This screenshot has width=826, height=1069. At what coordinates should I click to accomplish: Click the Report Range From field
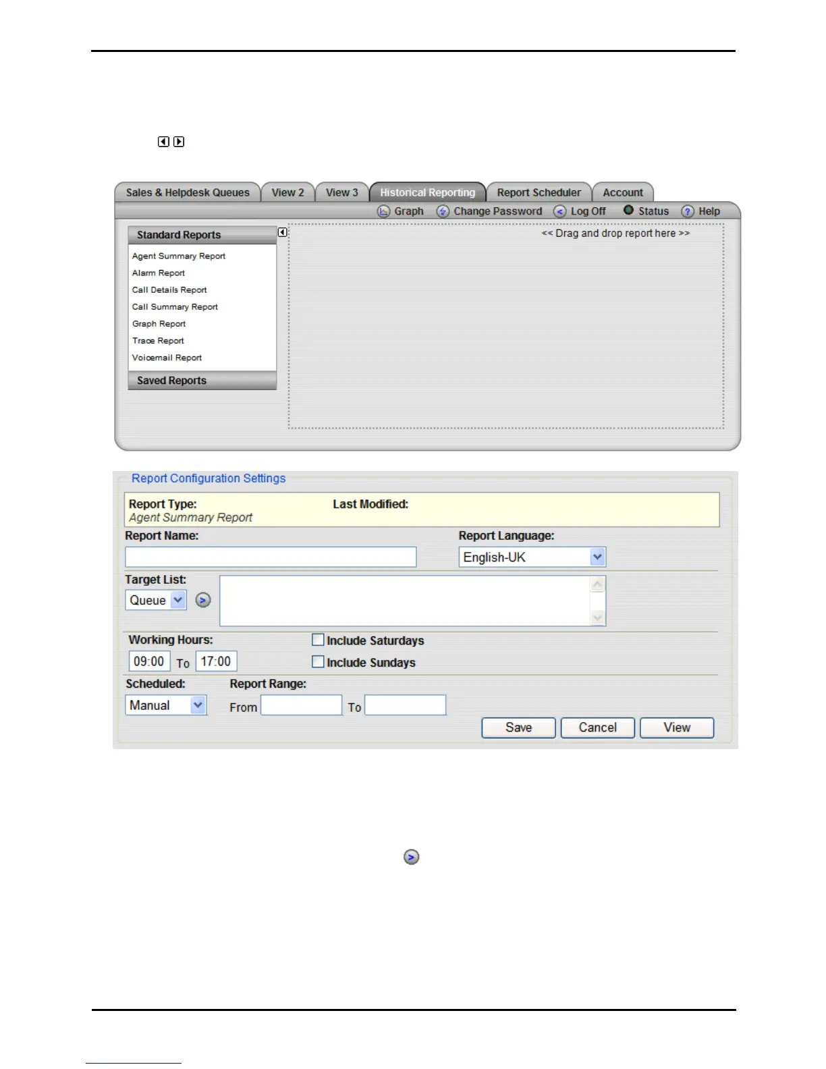[301, 705]
